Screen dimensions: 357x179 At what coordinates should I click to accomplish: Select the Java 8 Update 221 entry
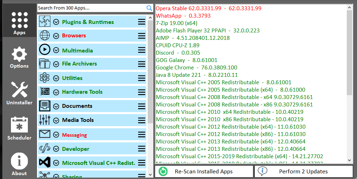[197, 75]
